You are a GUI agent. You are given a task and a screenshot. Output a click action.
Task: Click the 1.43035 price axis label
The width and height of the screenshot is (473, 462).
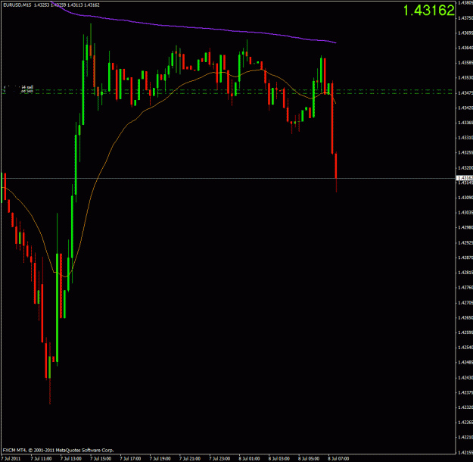[x=465, y=213]
